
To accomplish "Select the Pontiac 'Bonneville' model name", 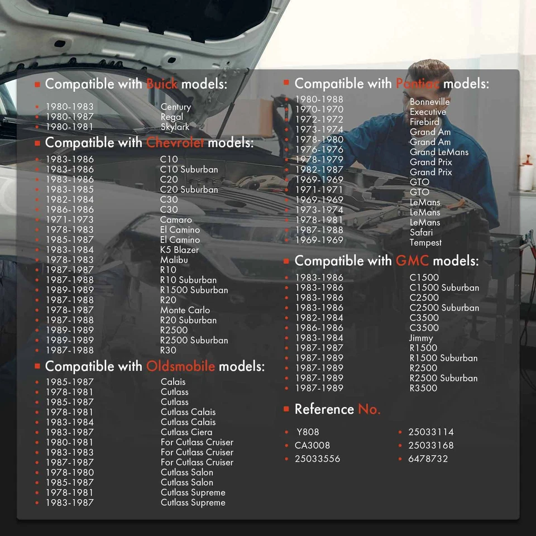I will click(430, 102).
